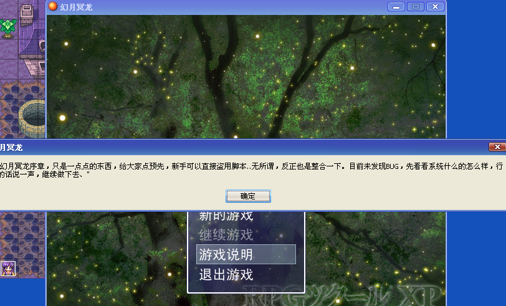Screen dimensions: 506x306
Task: Maximize the 幻月冥龙 game window
Action: (415, 6)
